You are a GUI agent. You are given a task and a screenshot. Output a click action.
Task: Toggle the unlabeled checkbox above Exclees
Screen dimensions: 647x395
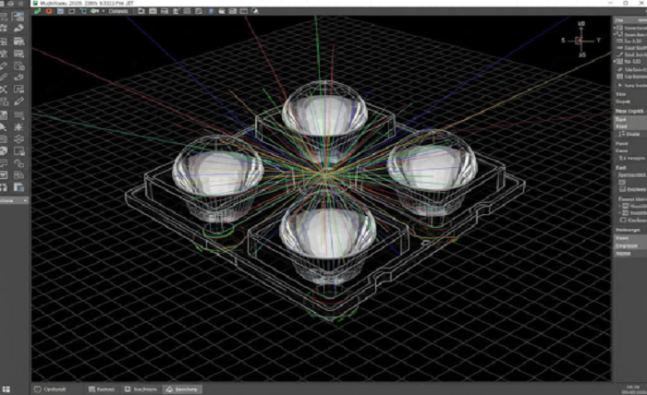point(622,182)
